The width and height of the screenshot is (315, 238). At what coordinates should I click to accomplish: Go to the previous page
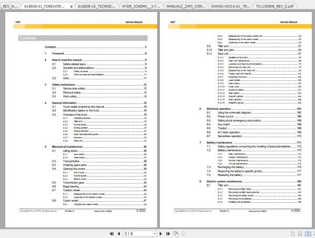[x=119, y=234]
